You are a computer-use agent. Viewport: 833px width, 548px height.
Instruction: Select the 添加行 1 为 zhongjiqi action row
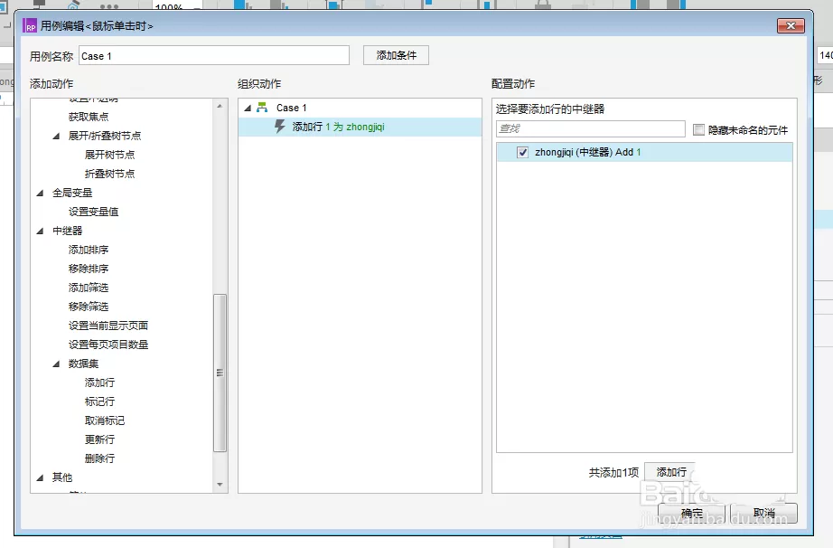click(360, 127)
